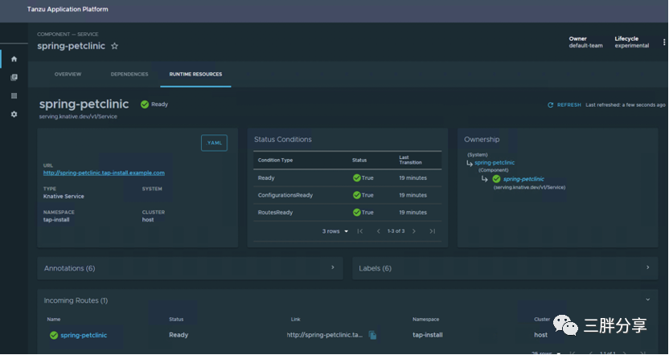Open the 3 rows page-size dropdown

coord(335,231)
